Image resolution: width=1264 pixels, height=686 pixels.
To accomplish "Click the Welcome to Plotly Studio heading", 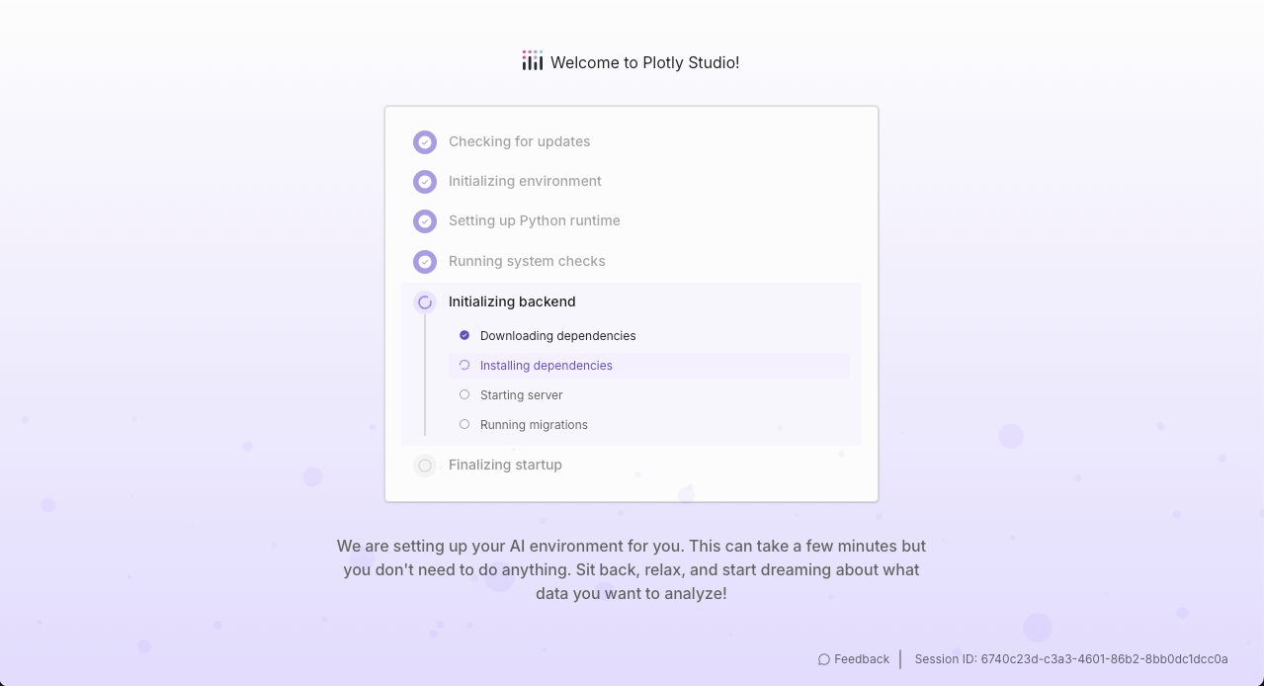I will (x=644, y=62).
